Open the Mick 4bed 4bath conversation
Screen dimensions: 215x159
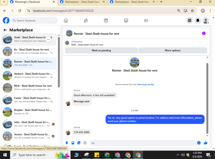point(29,87)
